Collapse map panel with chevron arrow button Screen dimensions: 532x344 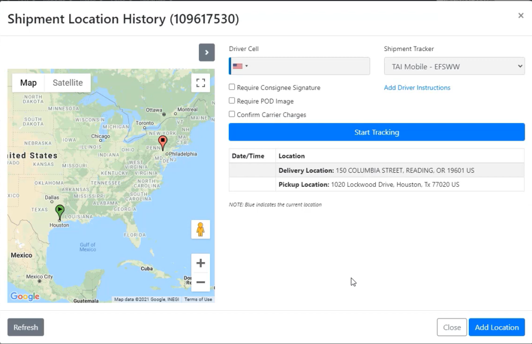[207, 53]
